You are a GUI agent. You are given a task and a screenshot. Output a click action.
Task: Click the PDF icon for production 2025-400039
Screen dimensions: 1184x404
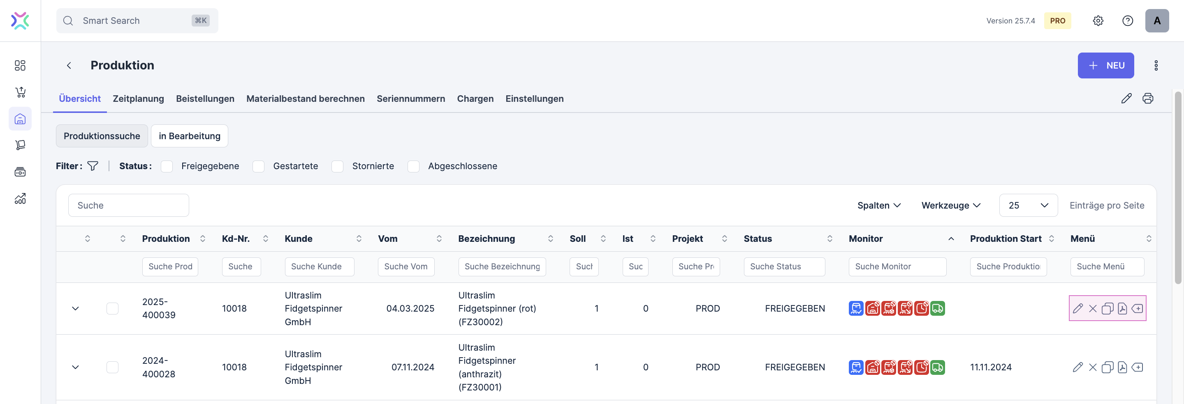click(x=1122, y=308)
